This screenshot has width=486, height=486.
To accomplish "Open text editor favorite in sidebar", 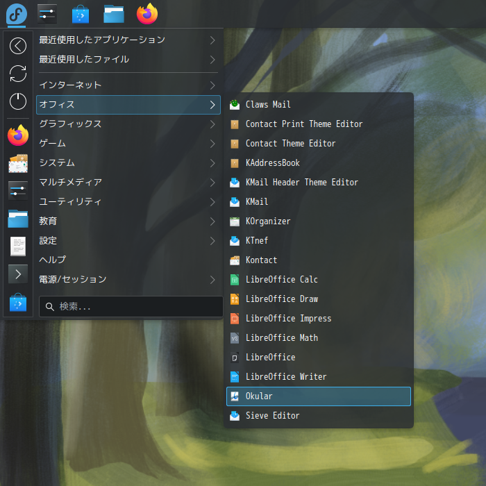I will [18, 246].
